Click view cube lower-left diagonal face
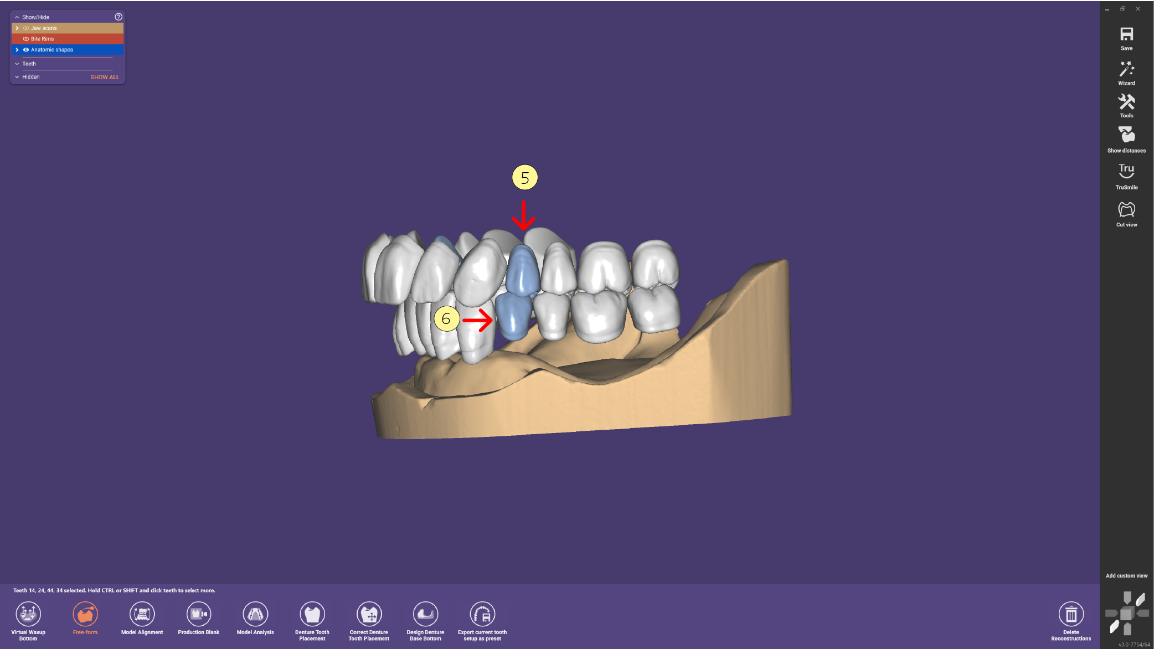Image resolution: width=1154 pixels, height=649 pixels. click(x=1114, y=627)
